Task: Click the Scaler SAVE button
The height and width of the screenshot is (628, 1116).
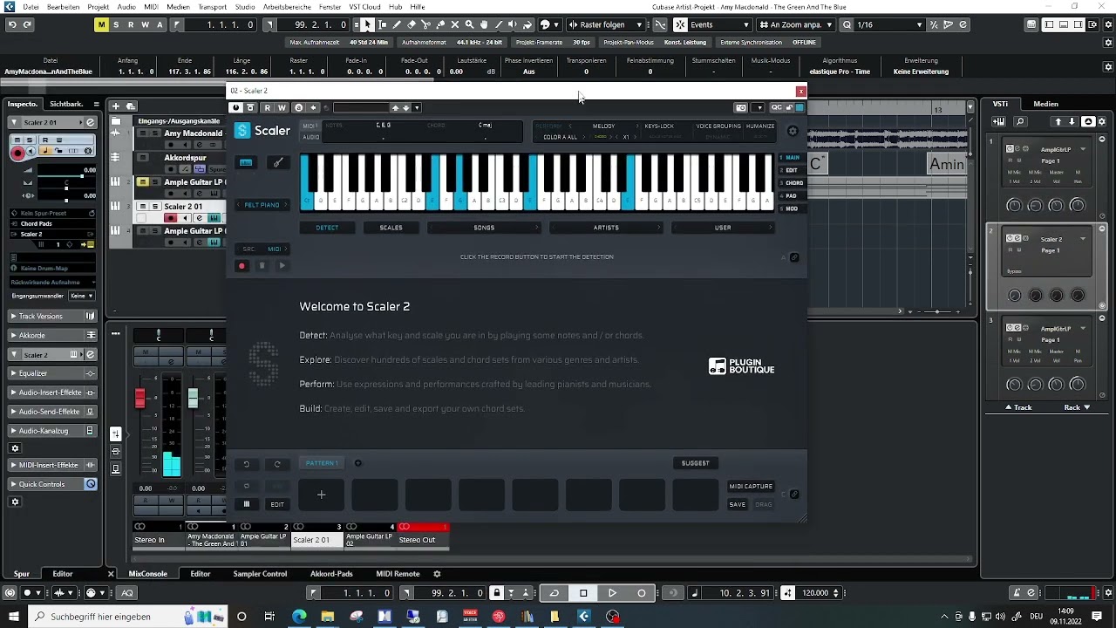Action: [738, 504]
